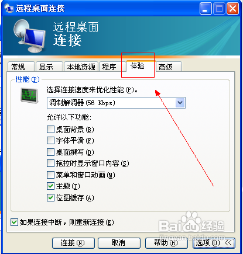
Task: Collapse options with the 选项 button
Action: [x=214, y=243]
